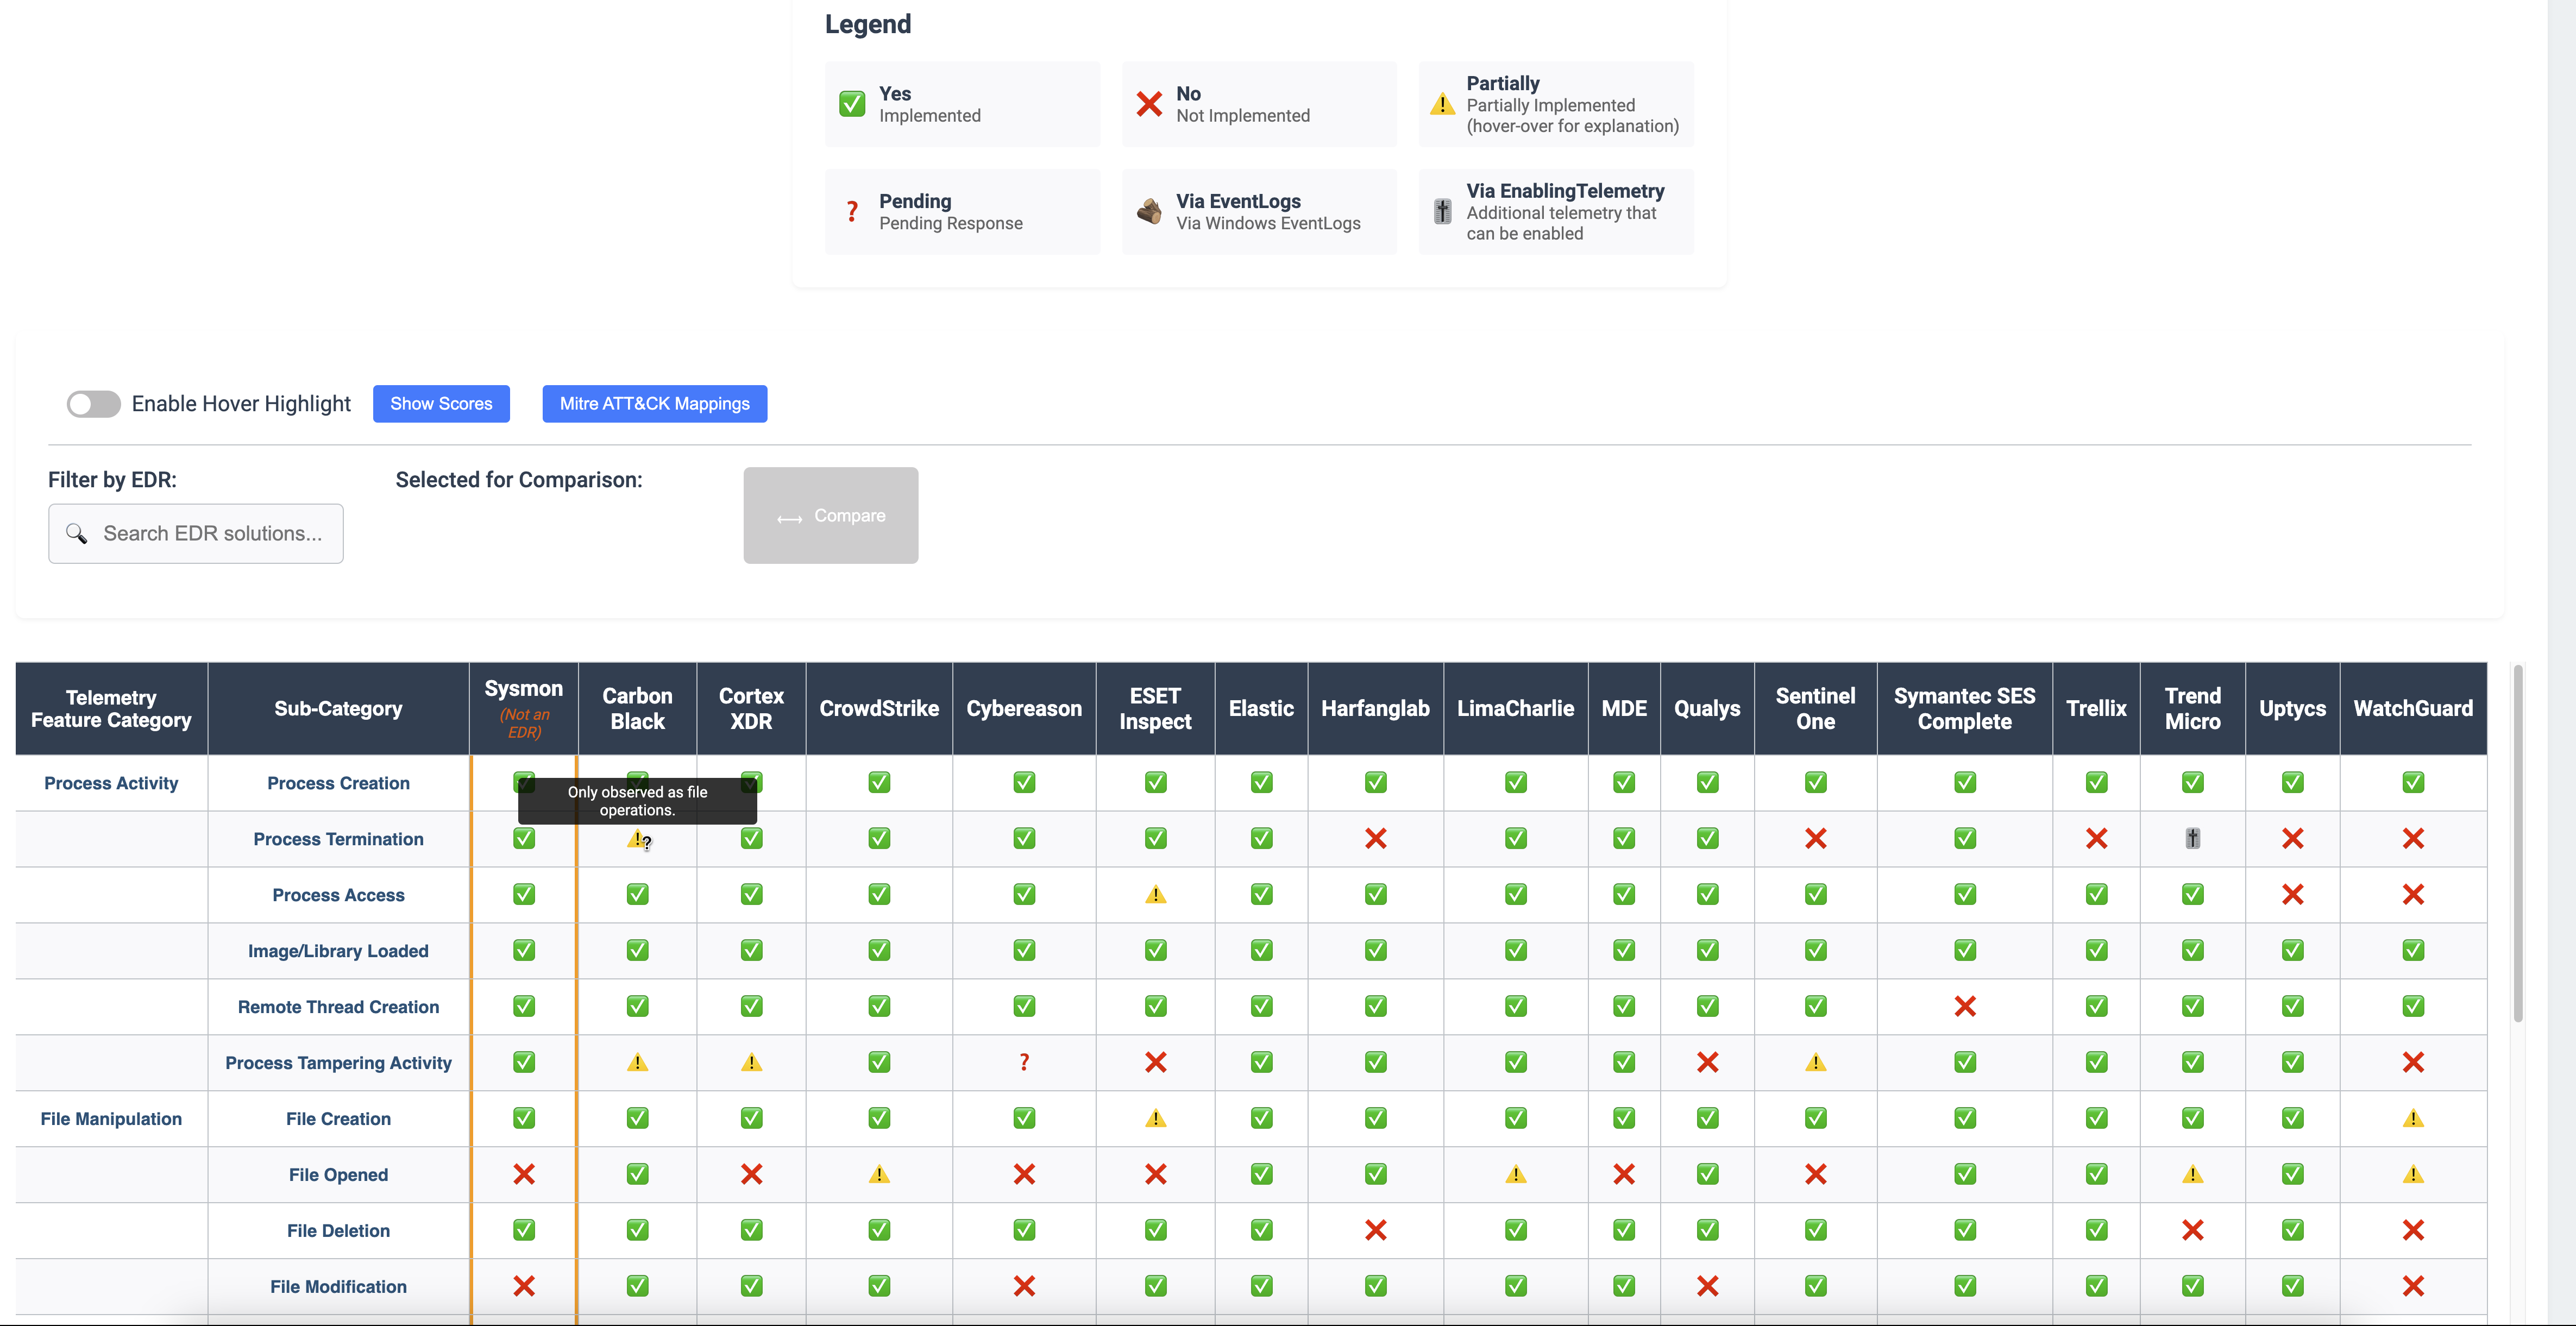Toggle the Enable Hover Highlight switch
Screen dimensions: 2576x1326
(93, 404)
